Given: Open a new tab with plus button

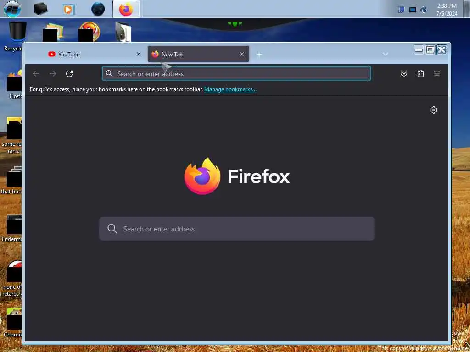Looking at the screenshot, I should 259,54.
